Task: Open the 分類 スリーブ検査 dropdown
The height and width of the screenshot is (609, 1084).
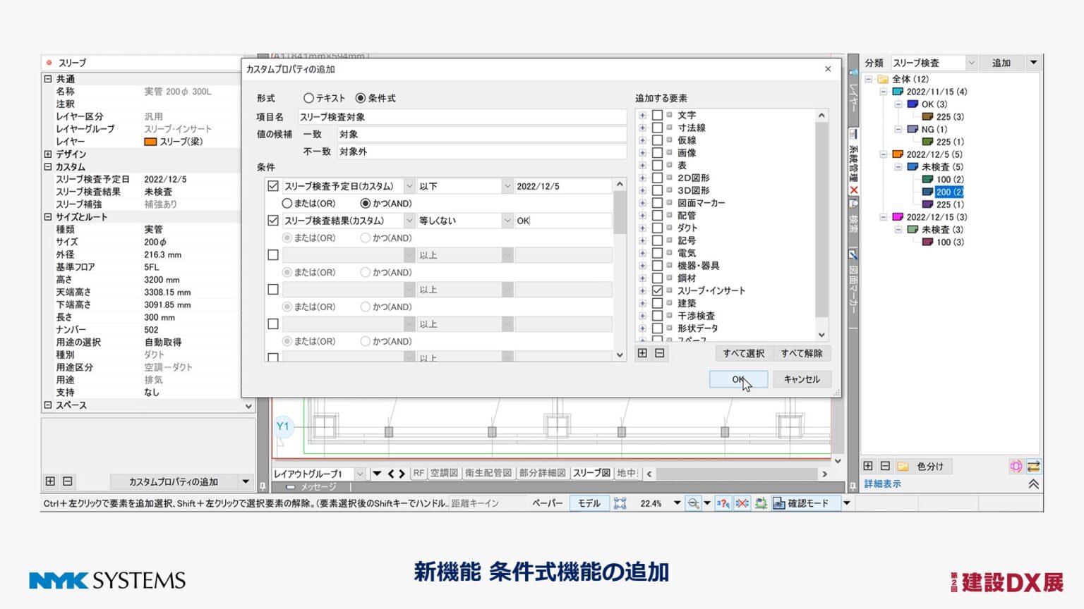Action: point(971,63)
